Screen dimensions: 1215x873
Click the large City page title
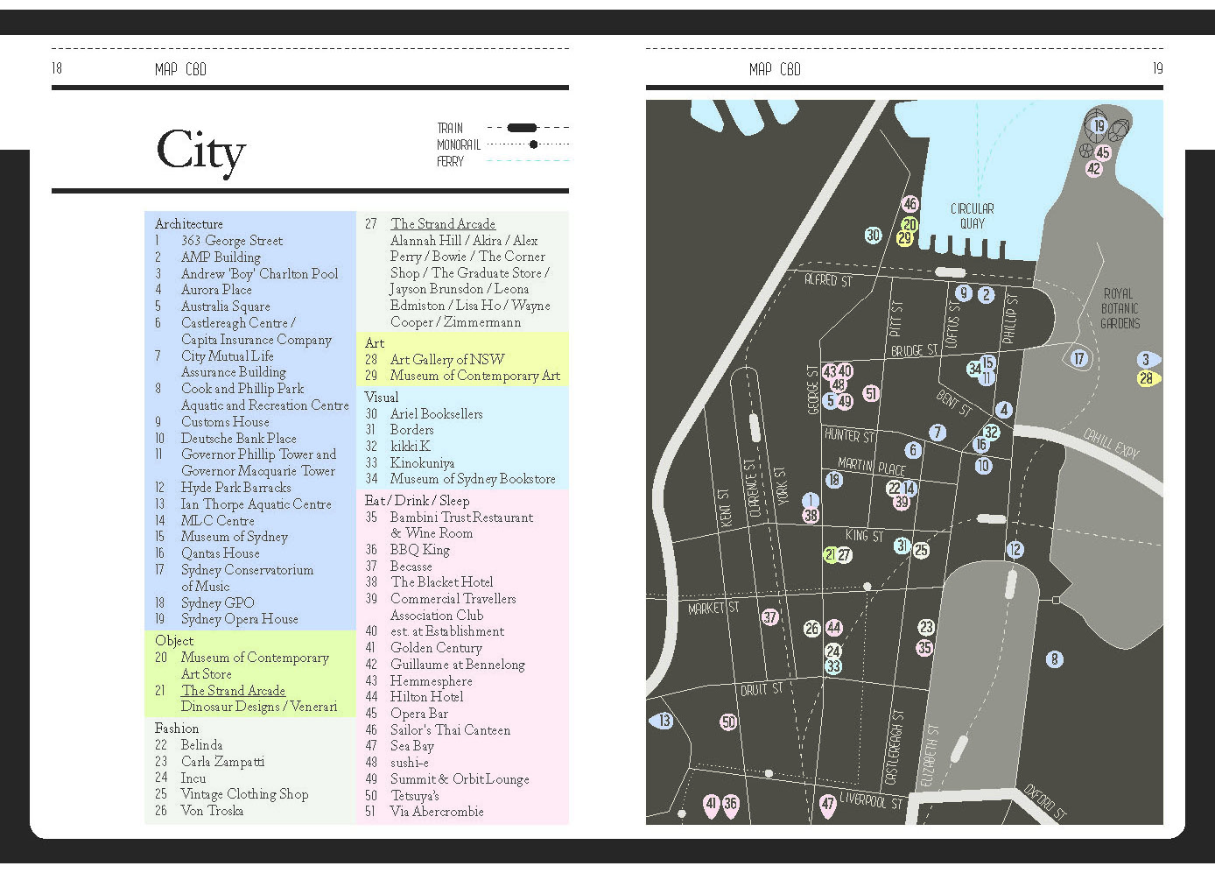point(201,151)
